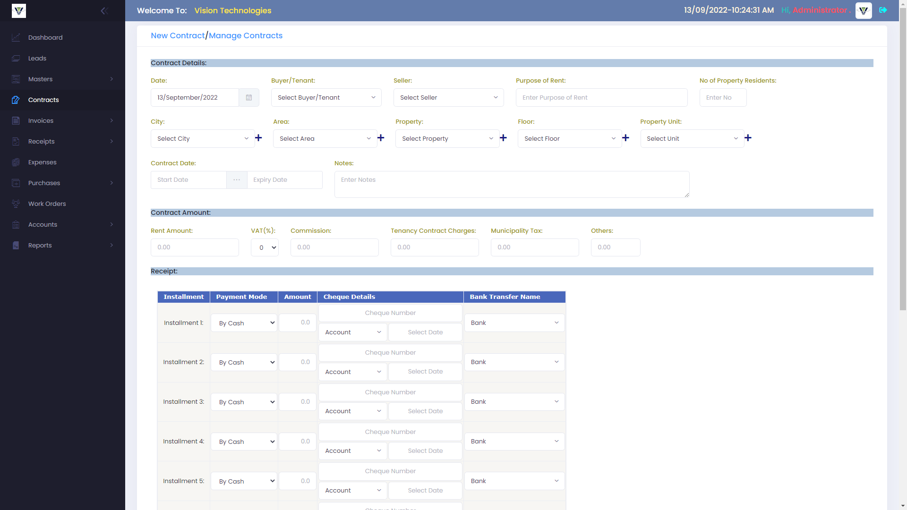The image size is (907, 510).
Task: Click the Enter Notes text area
Action: click(512, 184)
